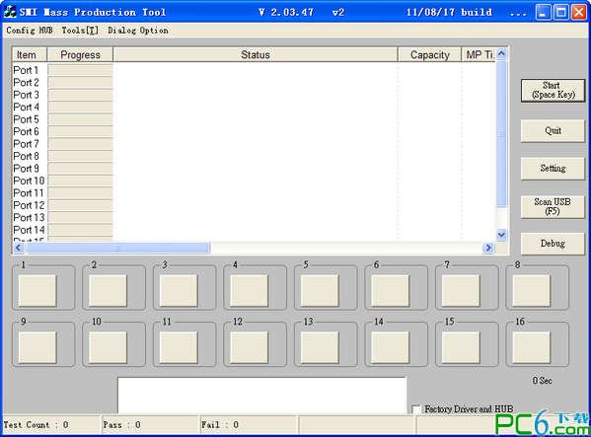
Task: Select the Port 7 row
Action: 254,144
